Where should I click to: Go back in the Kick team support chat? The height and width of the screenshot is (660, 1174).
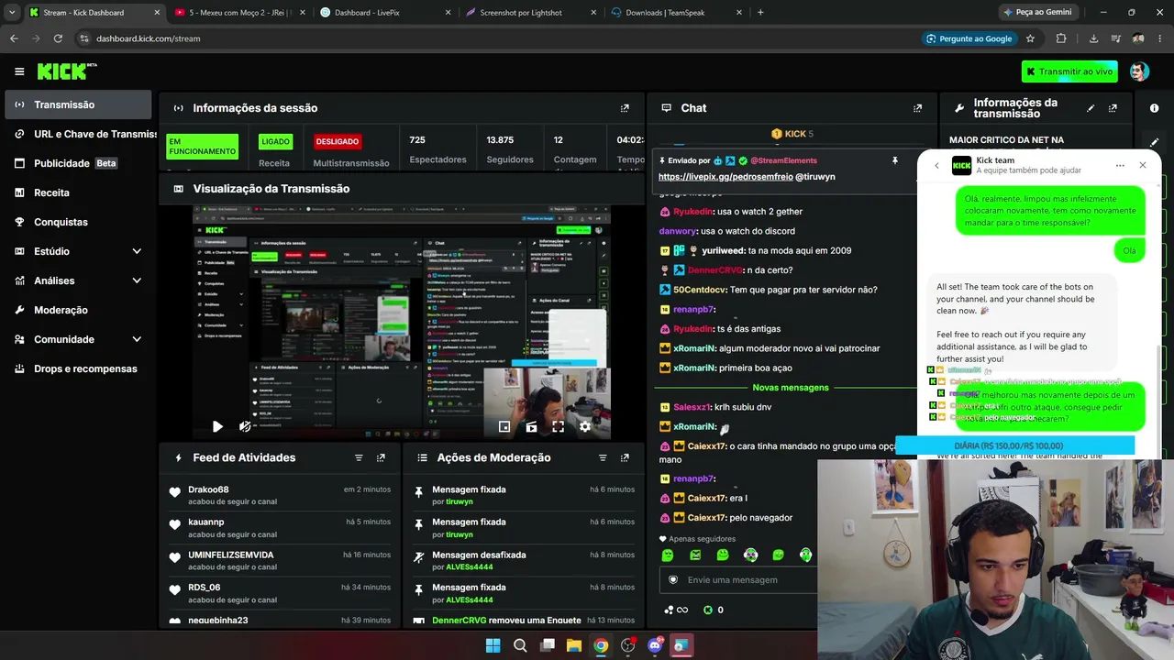point(936,166)
